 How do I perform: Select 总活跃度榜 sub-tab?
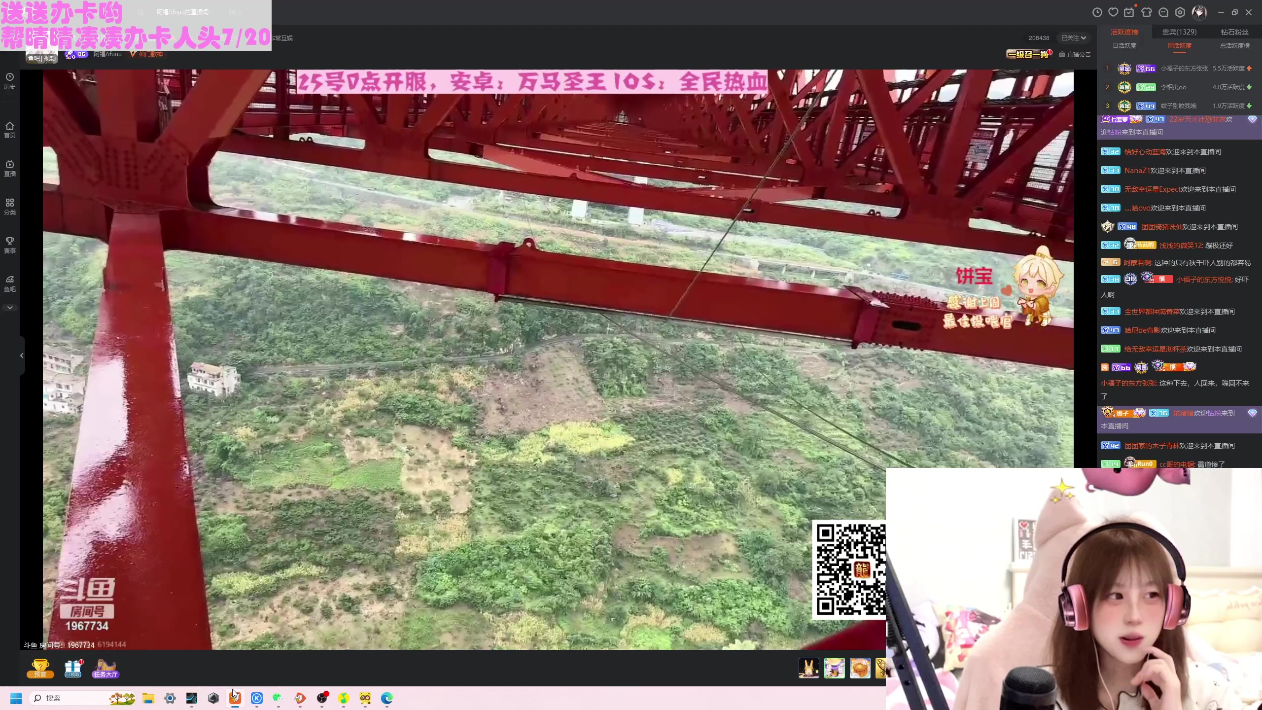[x=1234, y=46]
